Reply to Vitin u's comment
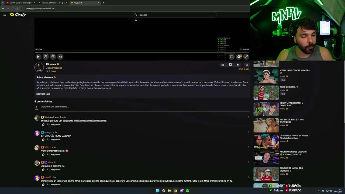 coord(54,155)
